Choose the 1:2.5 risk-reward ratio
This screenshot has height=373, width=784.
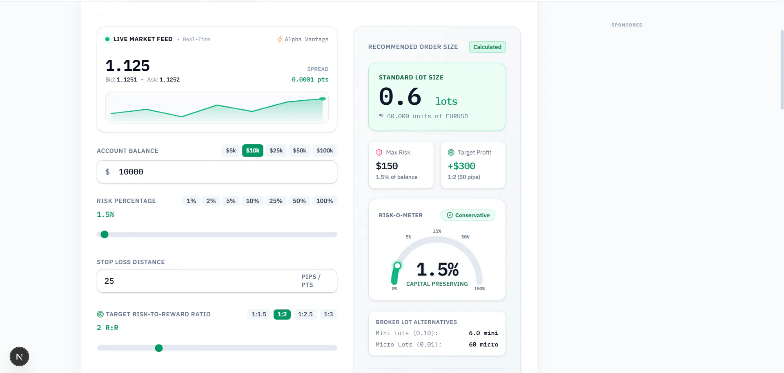[x=305, y=314]
